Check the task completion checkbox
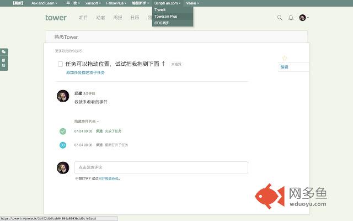The image size is (353, 221). pyautogui.click(x=60, y=64)
